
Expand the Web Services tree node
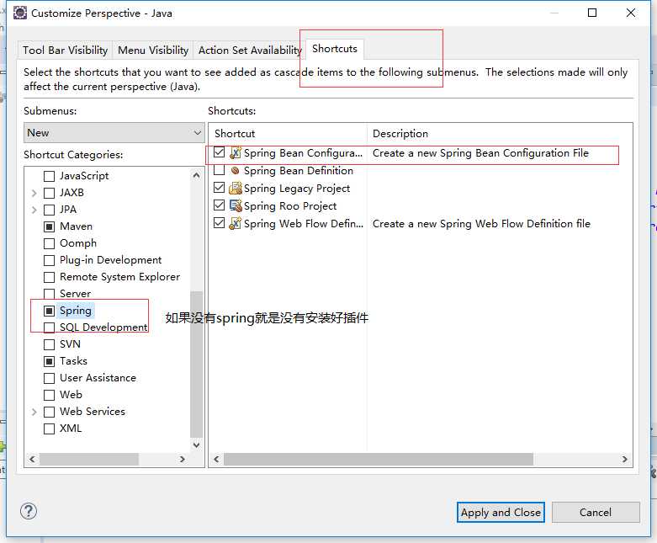(34, 412)
